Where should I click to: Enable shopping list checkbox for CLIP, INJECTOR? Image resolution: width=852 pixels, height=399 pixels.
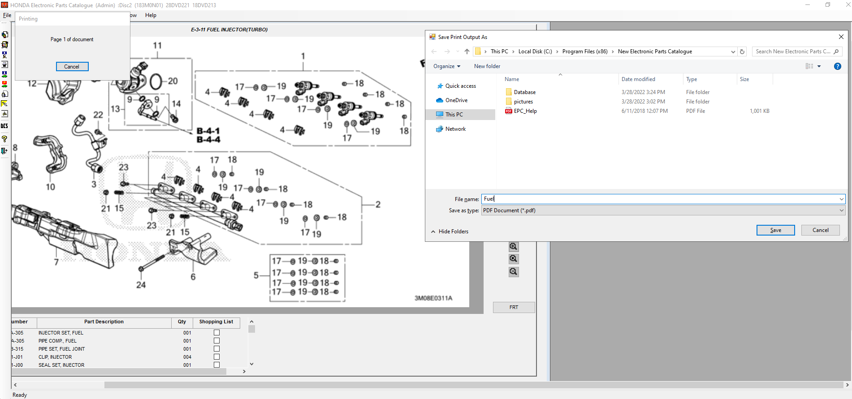(x=216, y=357)
